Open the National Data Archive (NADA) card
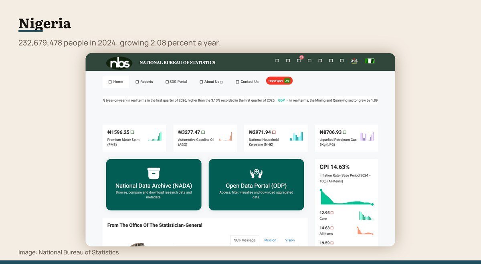 point(154,185)
